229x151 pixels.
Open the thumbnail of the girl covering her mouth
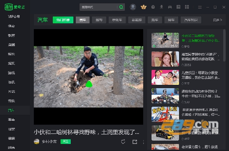pos(165,59)
